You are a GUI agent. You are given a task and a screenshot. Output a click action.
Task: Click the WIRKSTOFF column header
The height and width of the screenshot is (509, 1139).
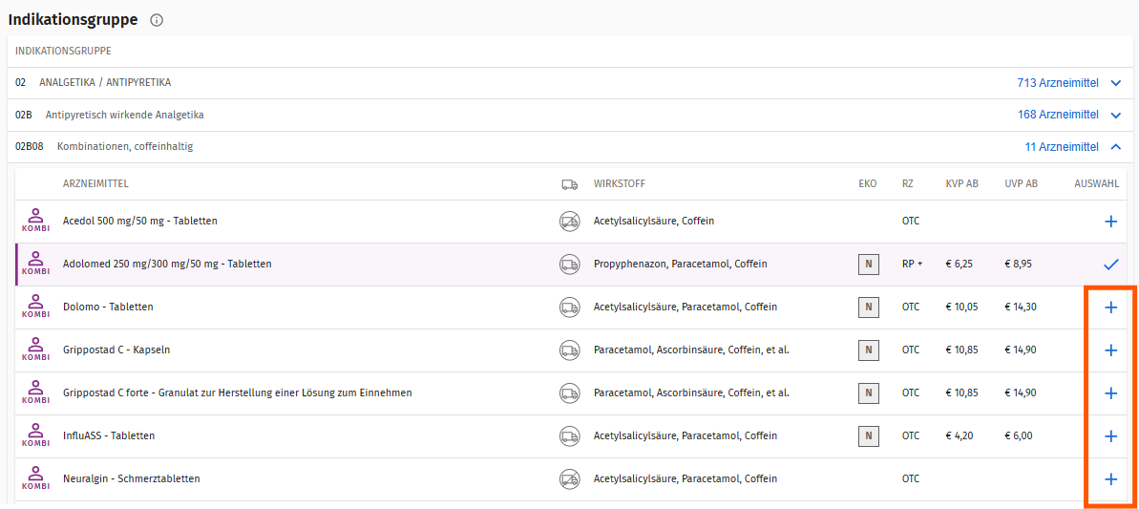[x=619, y=184]
